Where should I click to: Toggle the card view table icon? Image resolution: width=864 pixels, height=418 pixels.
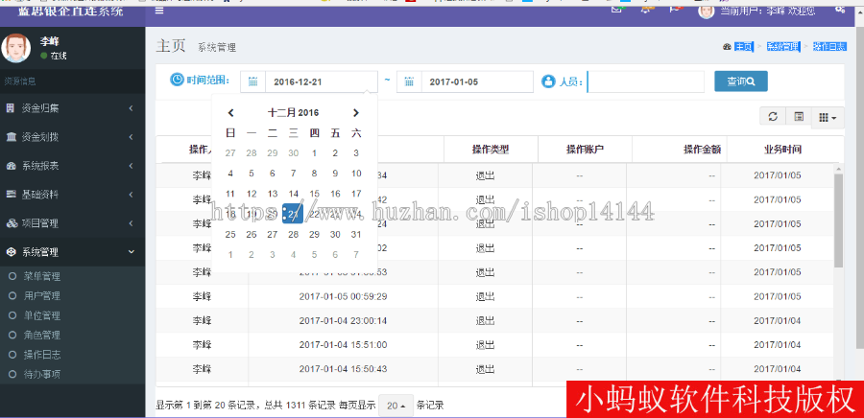[x=799, y=117]
